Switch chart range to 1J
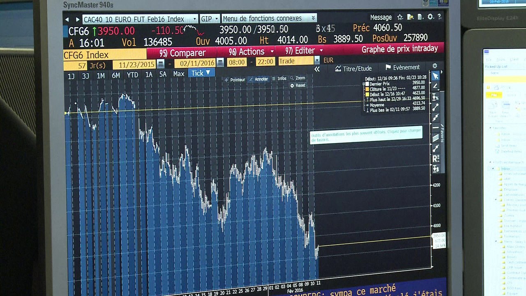This screenshot has height=296, width=526. click(71, 76)
